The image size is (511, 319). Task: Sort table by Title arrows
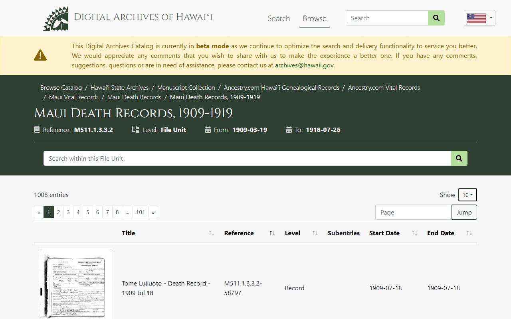click(x=212, y=233)
